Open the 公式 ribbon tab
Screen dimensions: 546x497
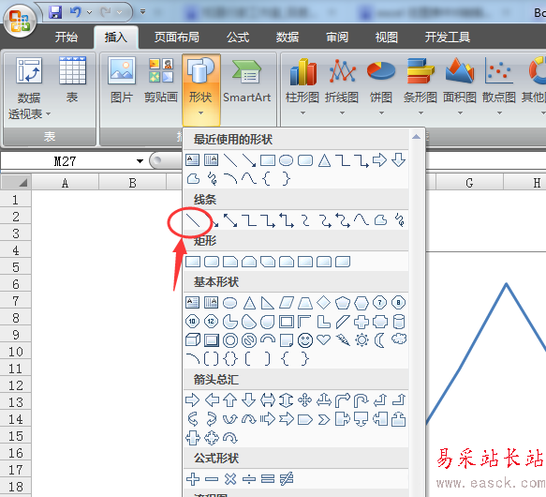click(238, 37)
